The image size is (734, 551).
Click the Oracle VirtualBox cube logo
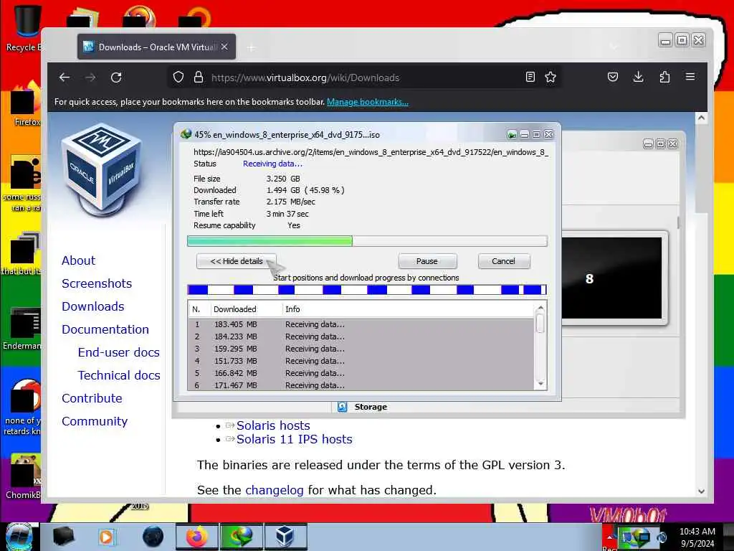[102, 169]
